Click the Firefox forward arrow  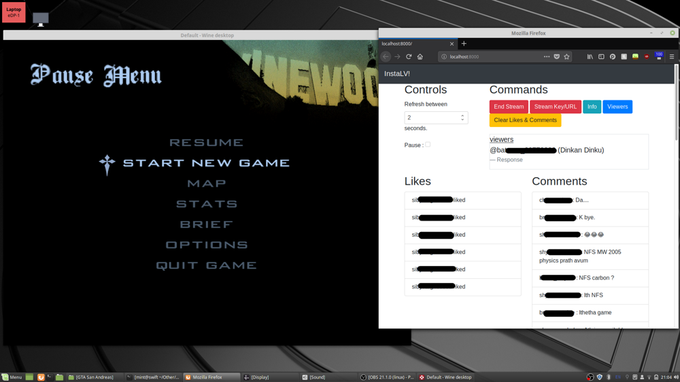click(397, 57)
